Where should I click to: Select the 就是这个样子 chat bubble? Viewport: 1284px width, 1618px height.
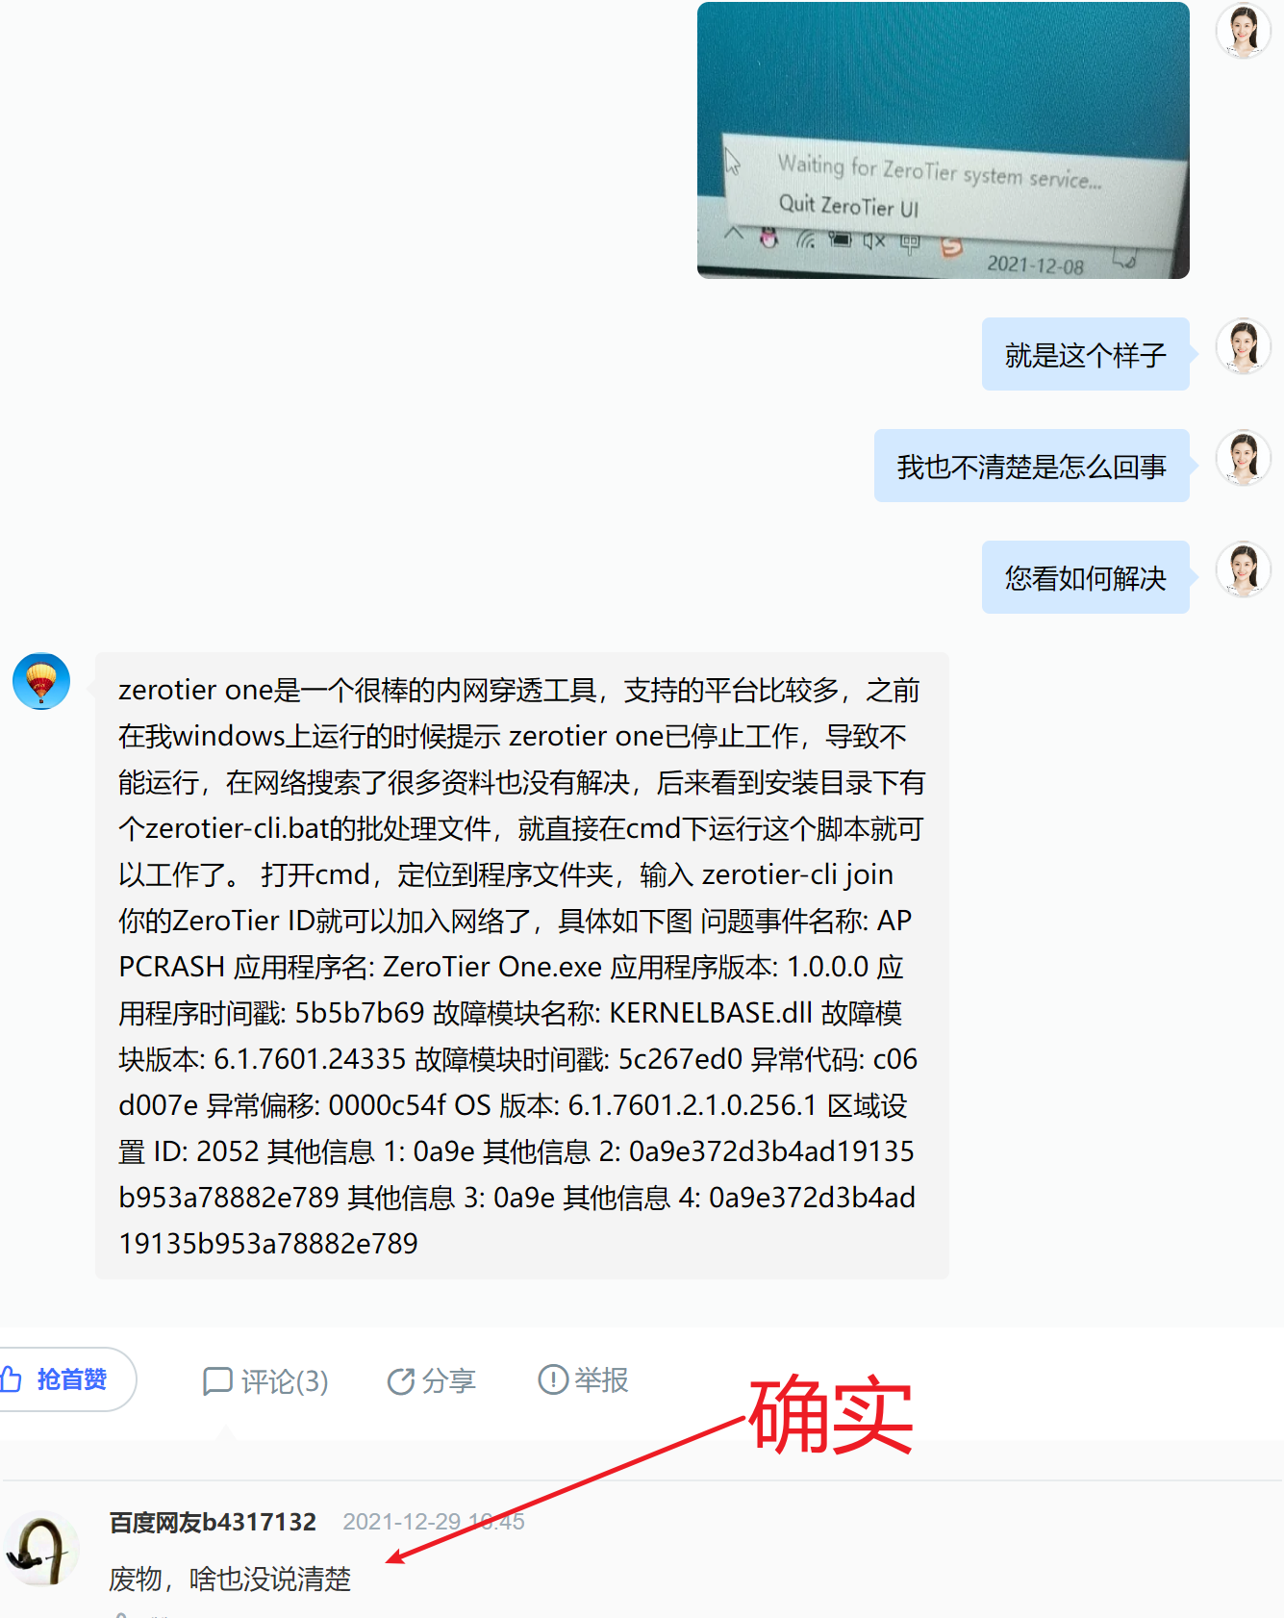click(x=1086, y=354)
